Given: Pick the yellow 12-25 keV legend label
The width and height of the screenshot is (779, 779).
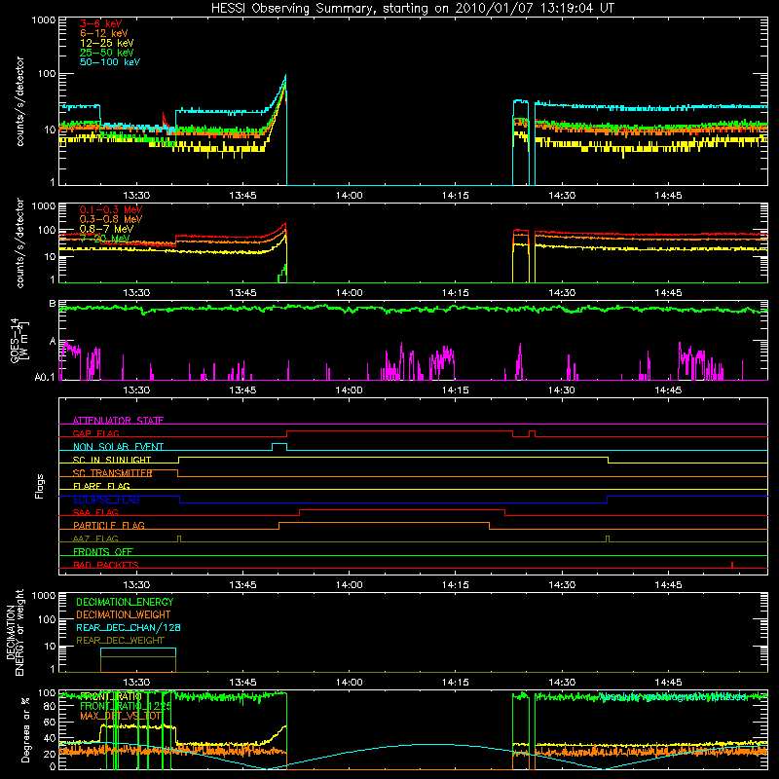Looking at the screenshot, I should (107, 43).
